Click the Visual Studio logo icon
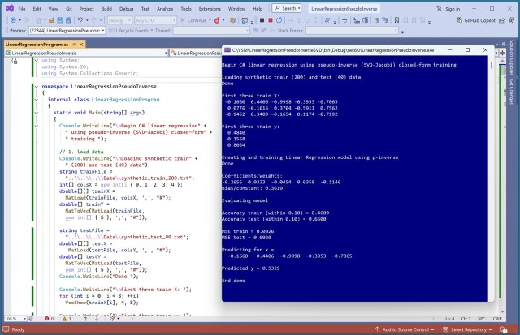 point(7,7)
